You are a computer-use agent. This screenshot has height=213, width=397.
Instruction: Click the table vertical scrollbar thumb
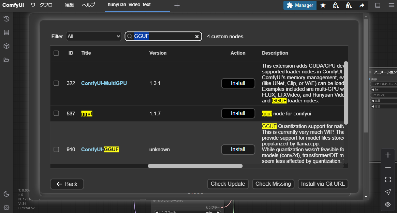[x=346, y=93]
